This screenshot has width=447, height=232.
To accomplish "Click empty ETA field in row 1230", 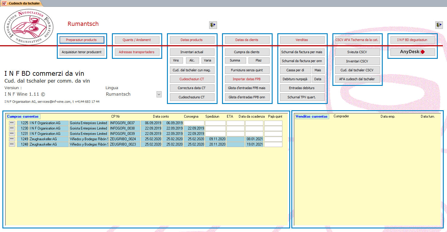I will (x=235, y=128).
